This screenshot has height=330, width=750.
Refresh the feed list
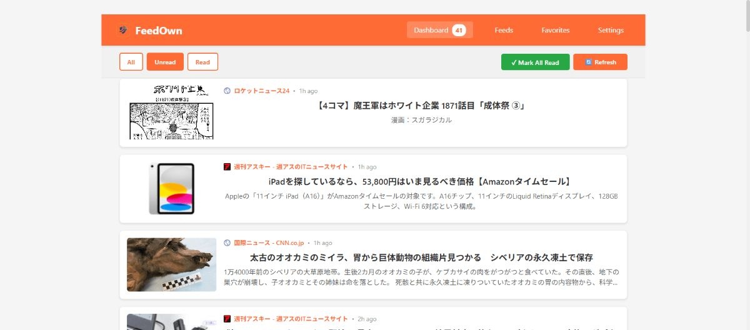point(600,62)
